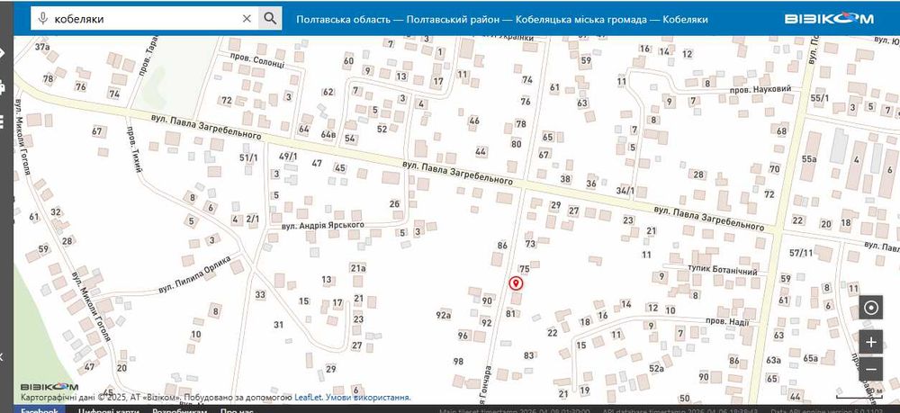Select the street label пров. Надії
This screenshot has width=900, height=413.
727,322
